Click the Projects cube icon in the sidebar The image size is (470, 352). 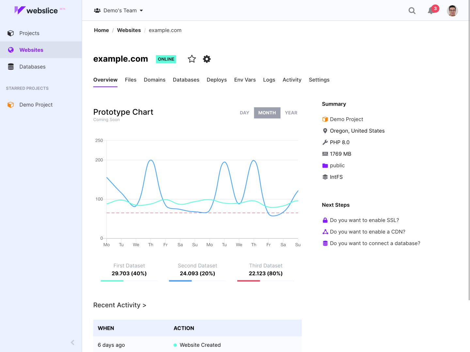[x=10, y=33]
